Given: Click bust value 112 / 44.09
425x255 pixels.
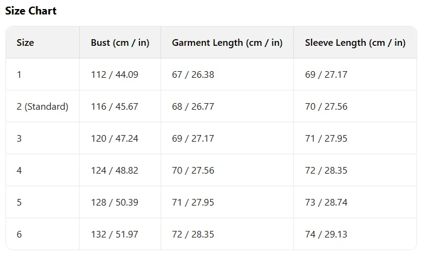Looking at the screenshot, I should [x=114, y=75].
